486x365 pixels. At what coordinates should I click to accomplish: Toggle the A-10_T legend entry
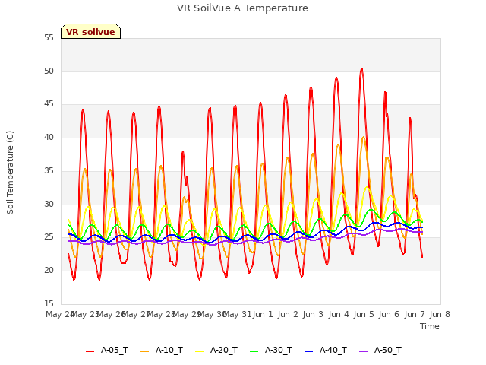162,350
